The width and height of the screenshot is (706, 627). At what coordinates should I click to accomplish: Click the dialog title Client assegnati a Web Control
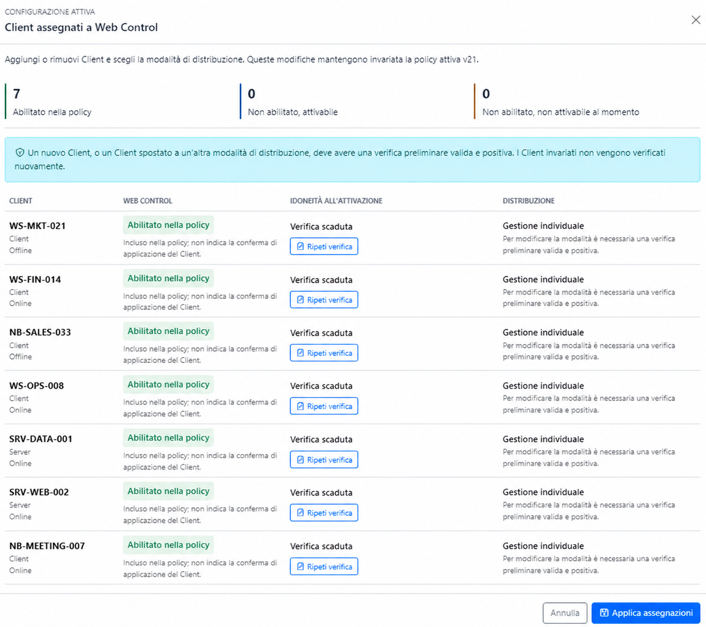point(81,28)
